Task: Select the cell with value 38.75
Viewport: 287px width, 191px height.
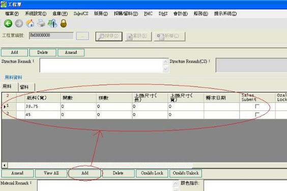Action: (x=43, y=106)
